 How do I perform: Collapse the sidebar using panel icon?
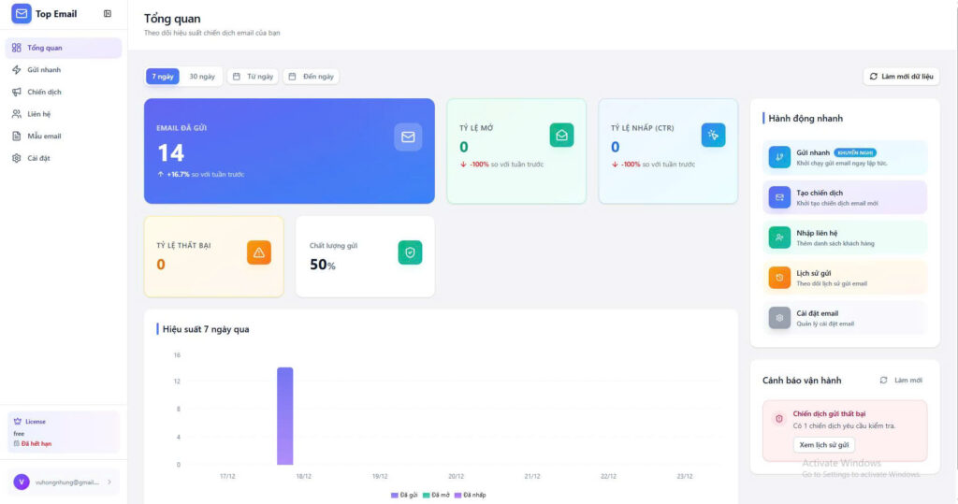(108, 13)
